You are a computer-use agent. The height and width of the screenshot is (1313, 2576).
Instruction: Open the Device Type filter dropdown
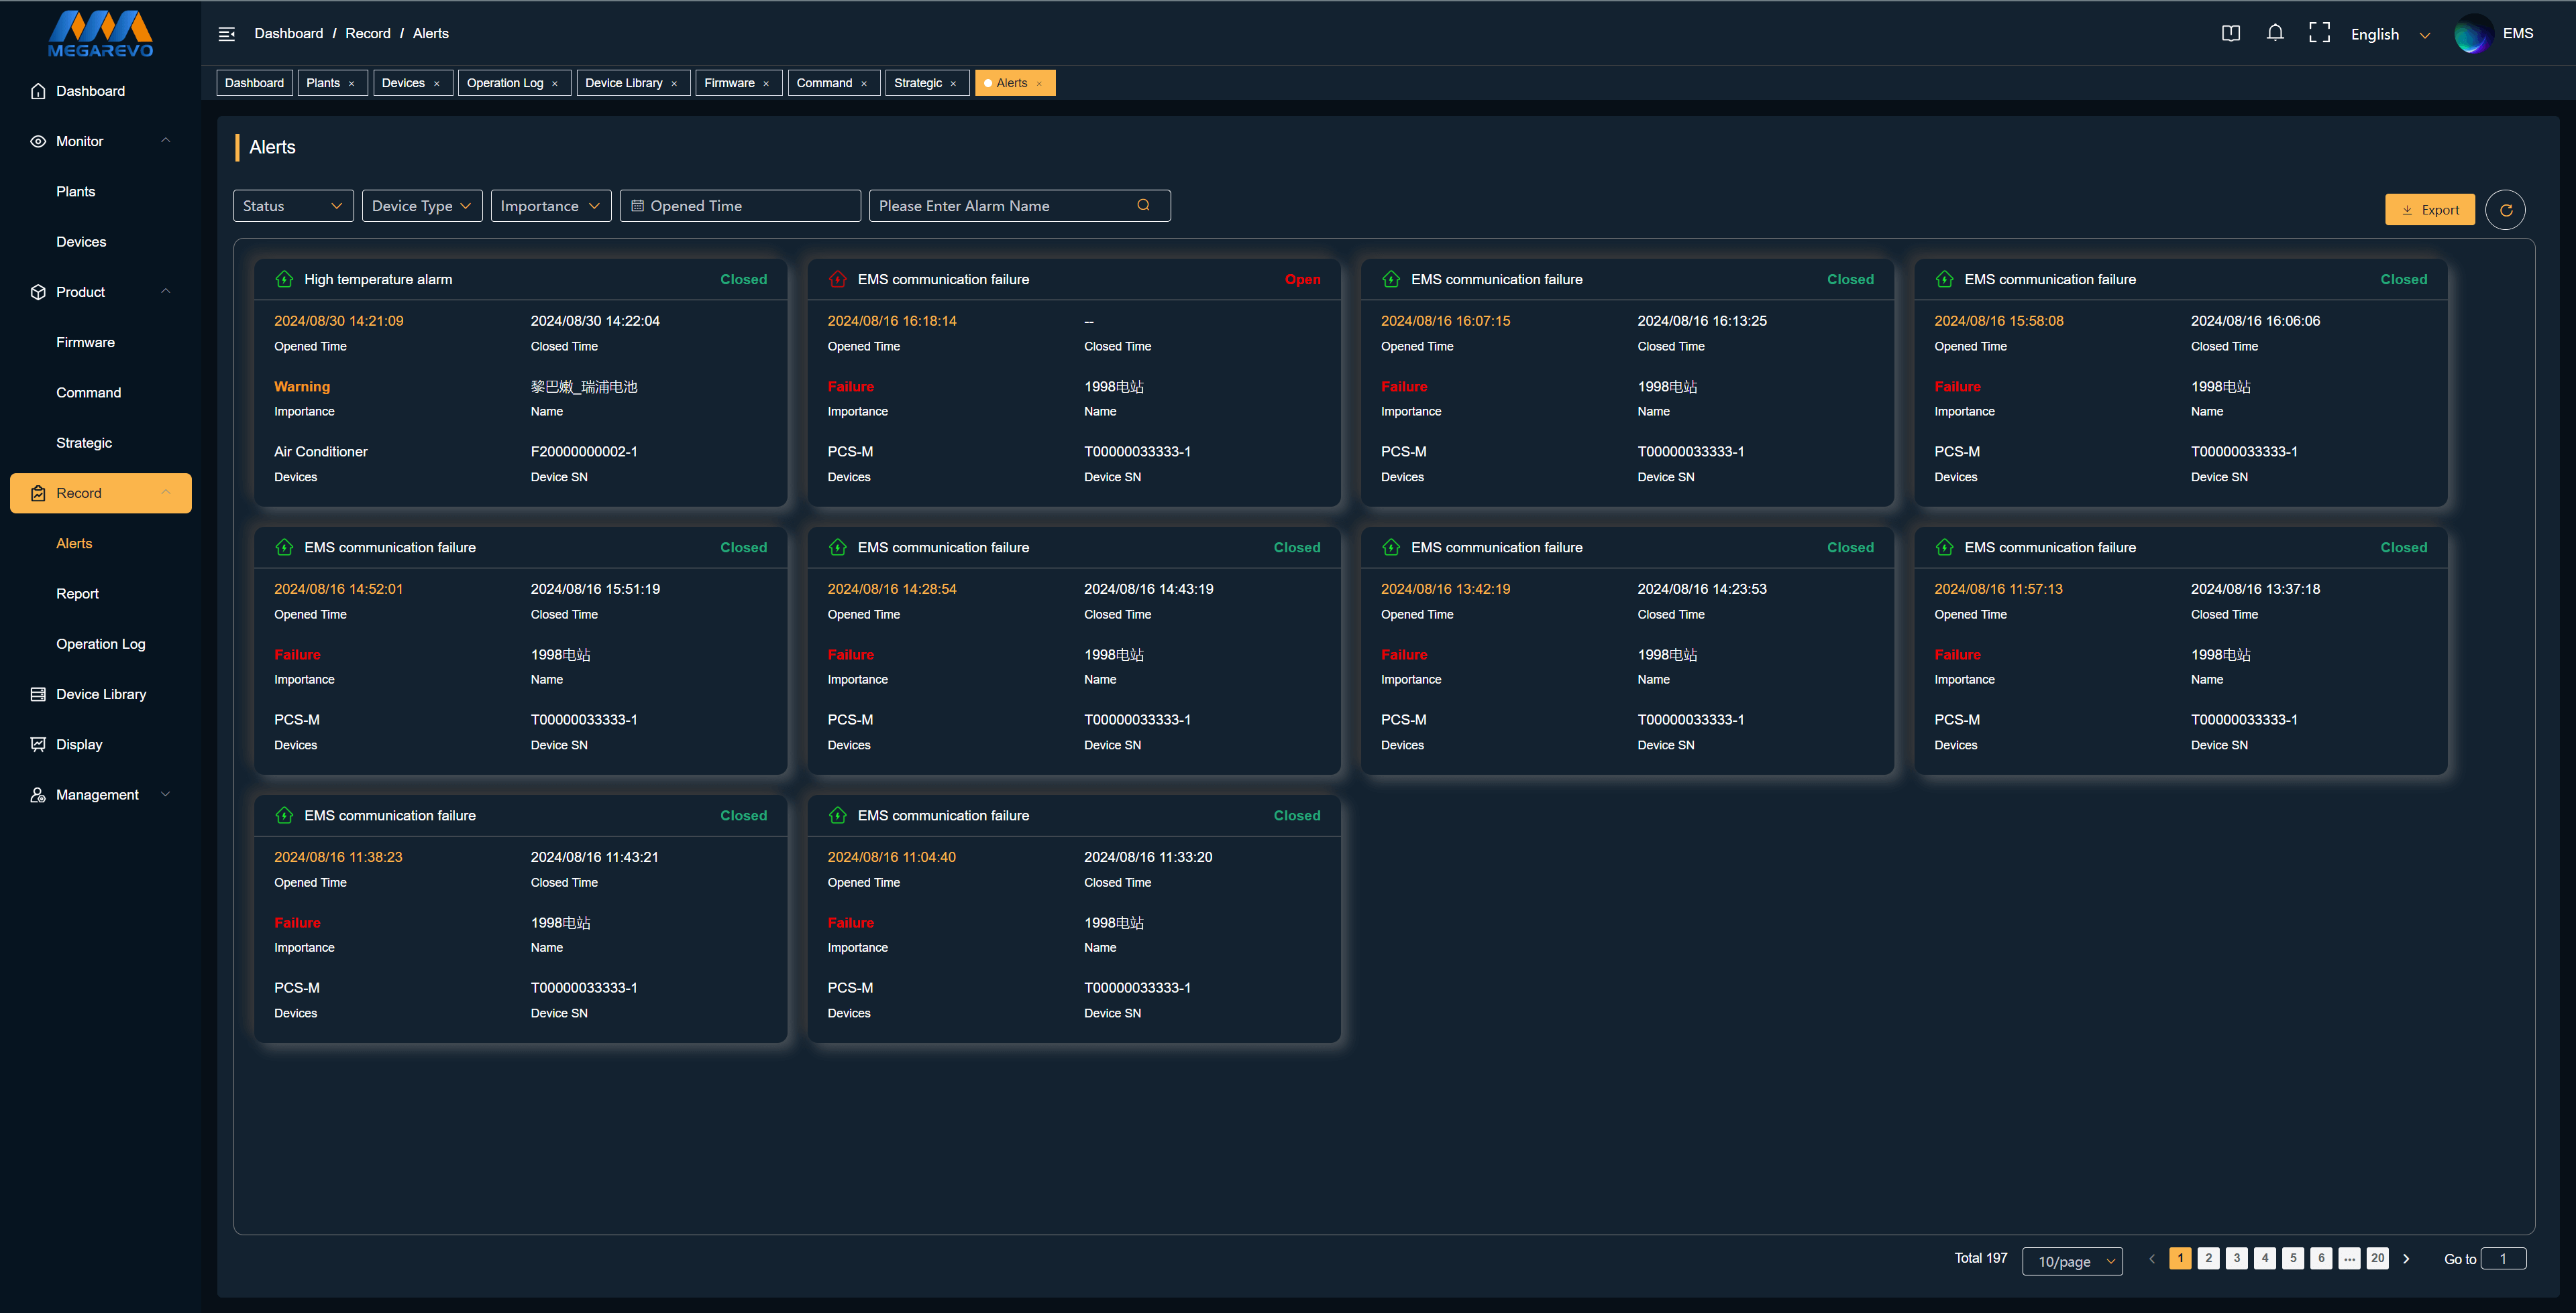[x=422, y=206]
